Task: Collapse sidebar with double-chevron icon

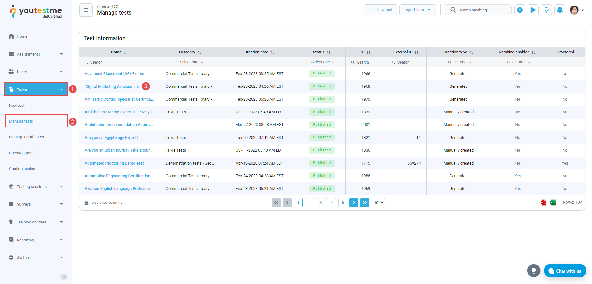Action: [64, 277]
